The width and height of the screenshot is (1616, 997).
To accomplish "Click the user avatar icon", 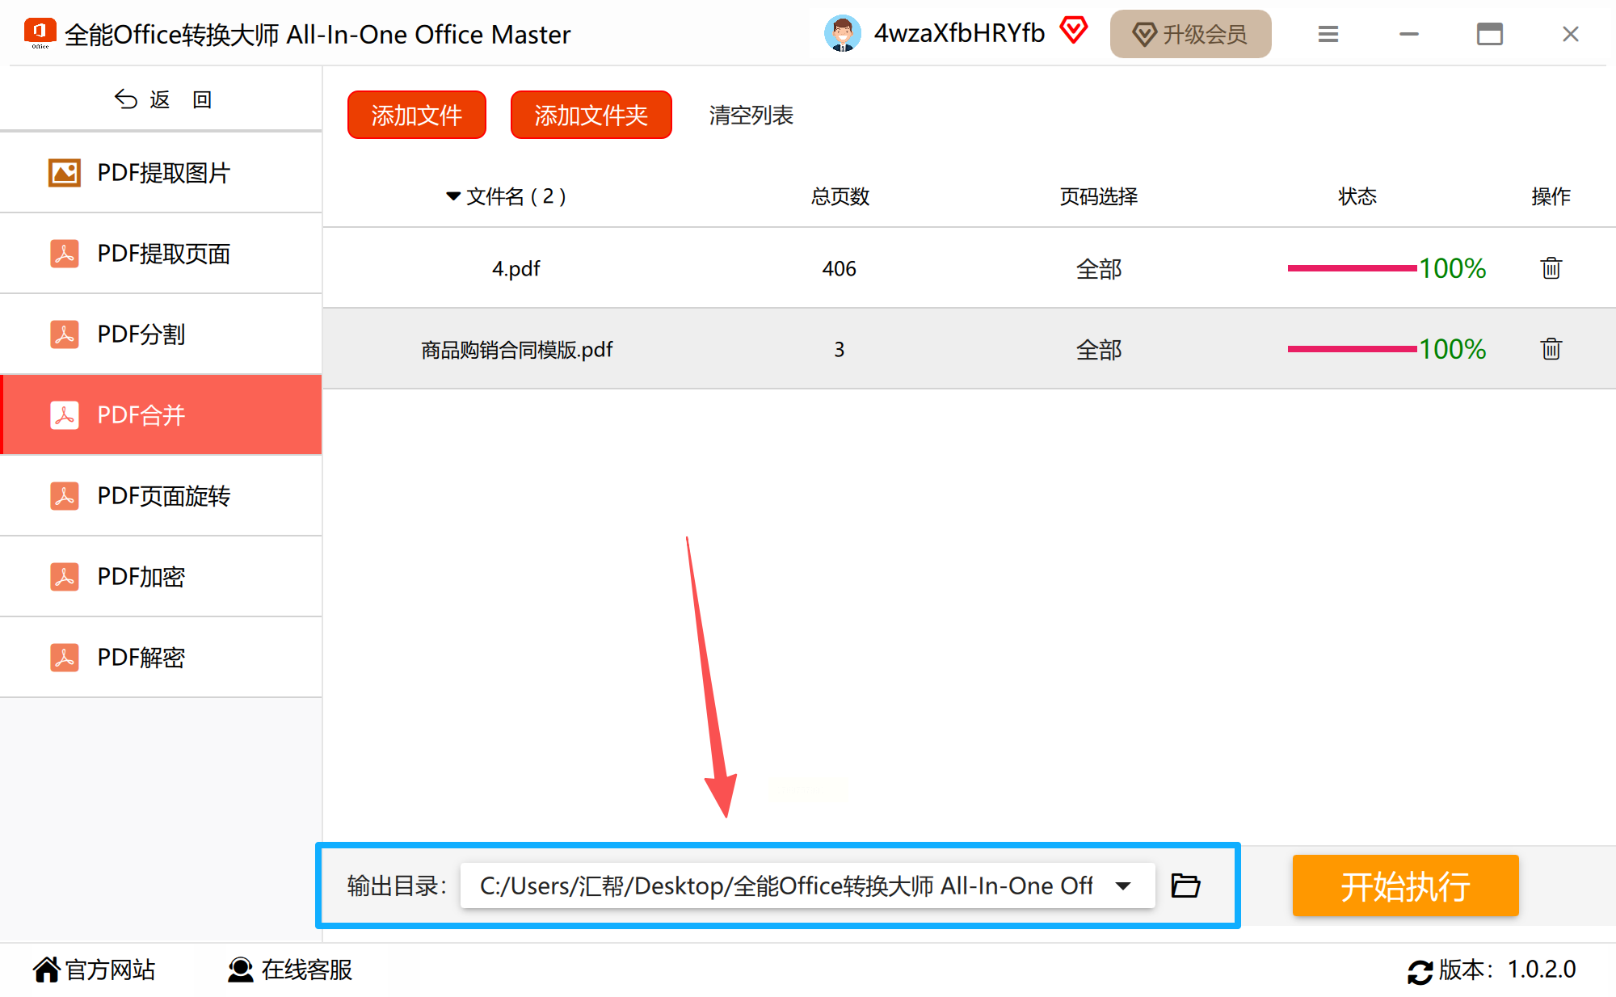I will pos(842,34).
